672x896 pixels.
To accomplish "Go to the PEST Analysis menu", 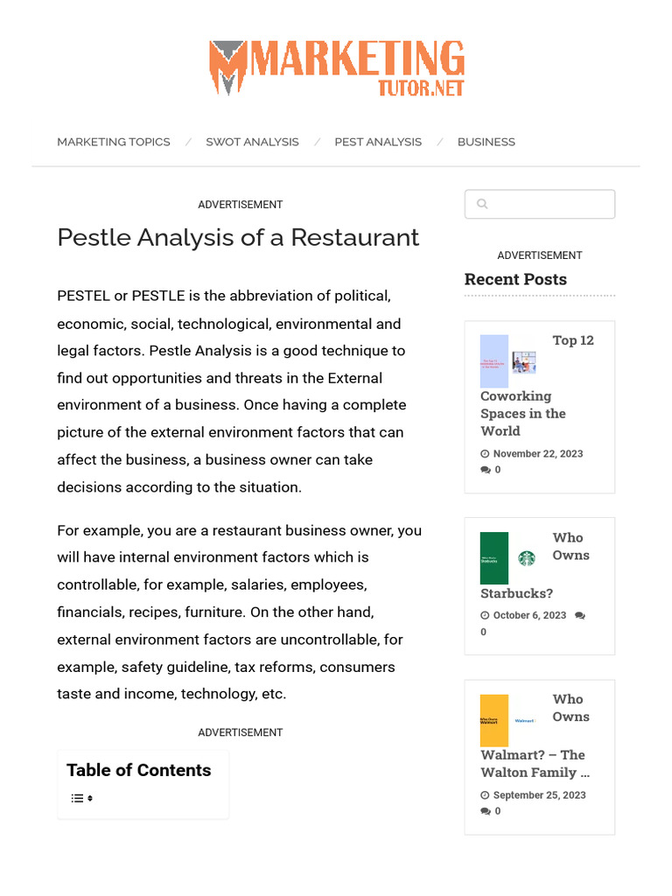I will click(x=378, y=142).
